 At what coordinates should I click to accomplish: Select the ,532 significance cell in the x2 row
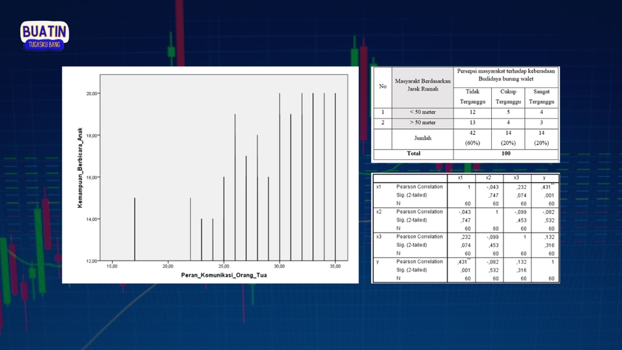tap(549, 220)
